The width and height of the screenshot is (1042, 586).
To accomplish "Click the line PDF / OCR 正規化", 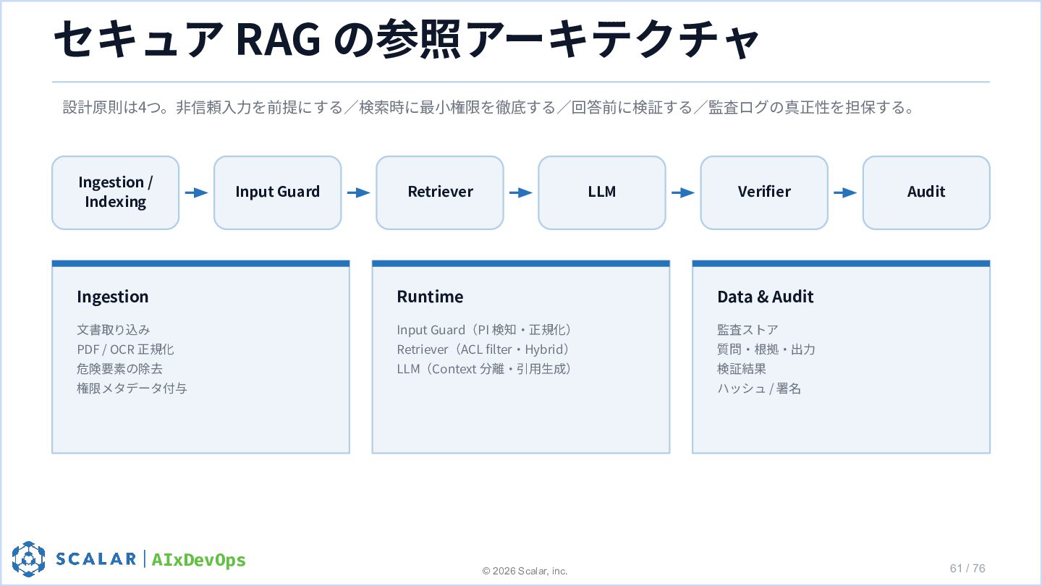I will pos(125,349).
